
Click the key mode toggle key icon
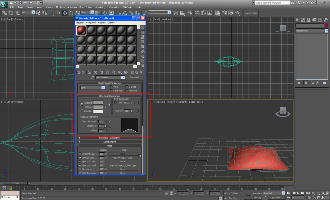click(248, 195)
